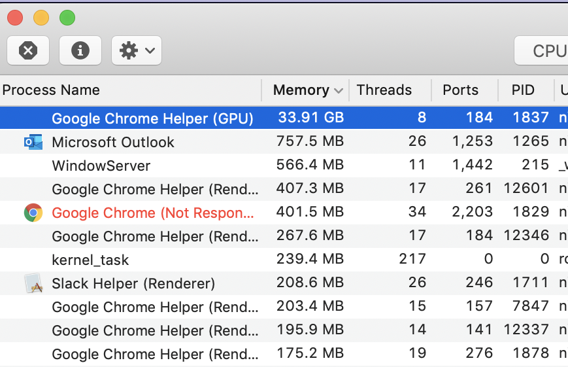Screen dimensions: 568x367
Task: Zoom the window with the green button
Action: (x=67, y=18)
